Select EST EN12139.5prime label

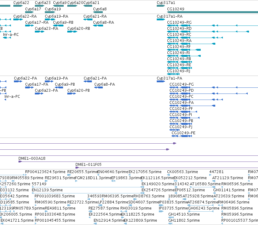coord(47,190)
